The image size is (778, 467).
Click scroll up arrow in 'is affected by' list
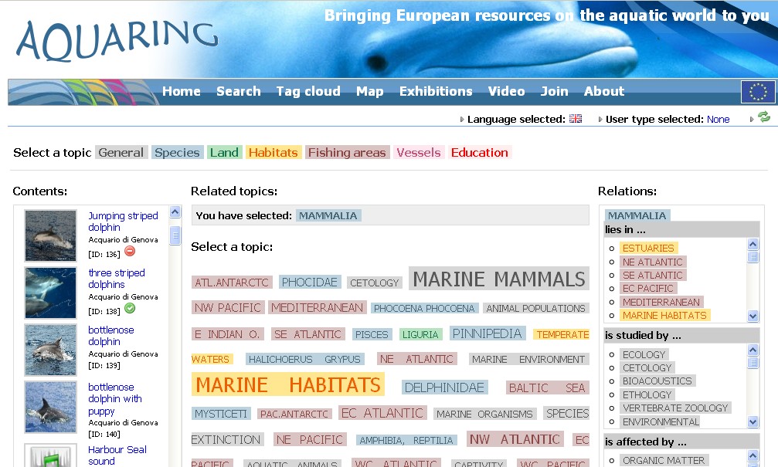point(753,456)
